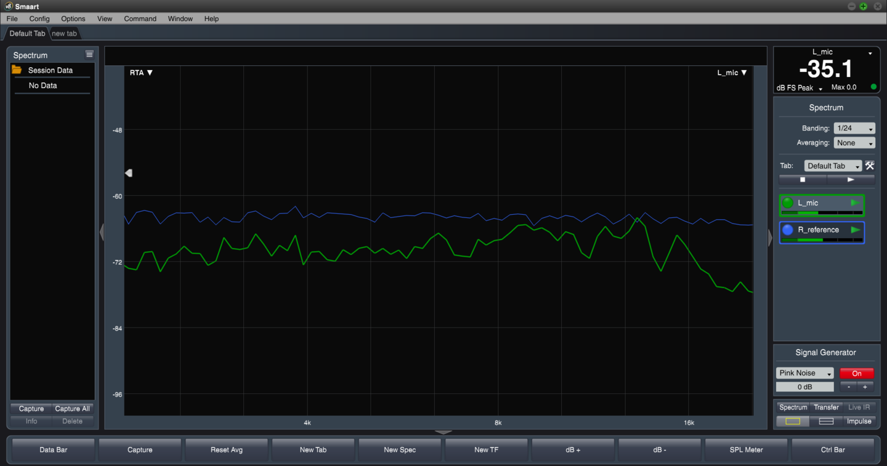The width and height of the screenshot is (887, 466).
Task: Open the Averaging None dropdown
Action: [x=854, y=143]
